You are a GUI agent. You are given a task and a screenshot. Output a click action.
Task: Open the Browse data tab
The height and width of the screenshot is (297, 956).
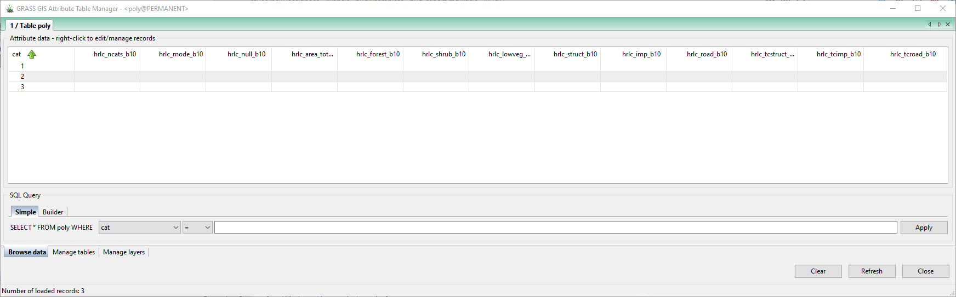(27, 252)
